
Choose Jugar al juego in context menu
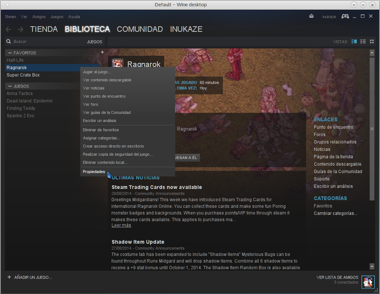click(x=128, y=72)
